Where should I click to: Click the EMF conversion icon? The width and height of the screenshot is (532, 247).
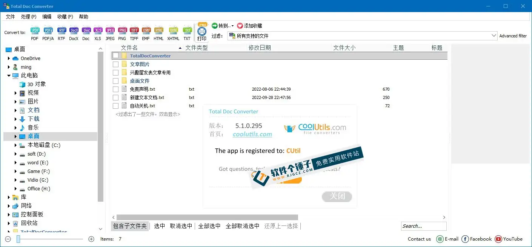tap(146, 30)
